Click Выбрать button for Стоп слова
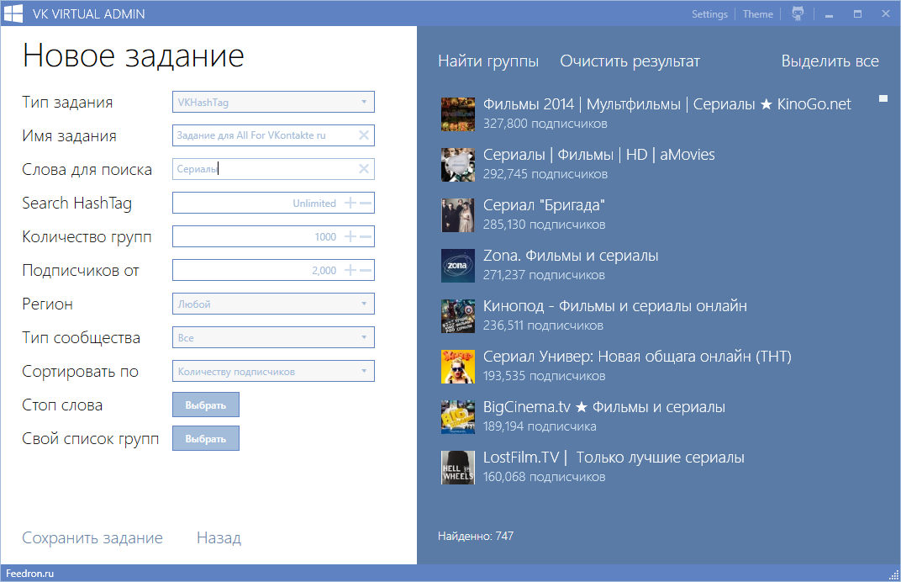The width and height of the screenshot is (901, 582). coord(206,405)
